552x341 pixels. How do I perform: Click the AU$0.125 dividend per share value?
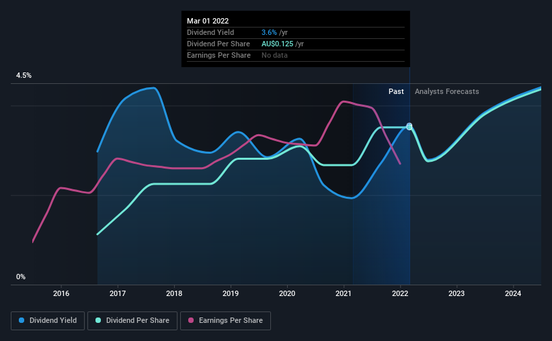click(278, 44)
